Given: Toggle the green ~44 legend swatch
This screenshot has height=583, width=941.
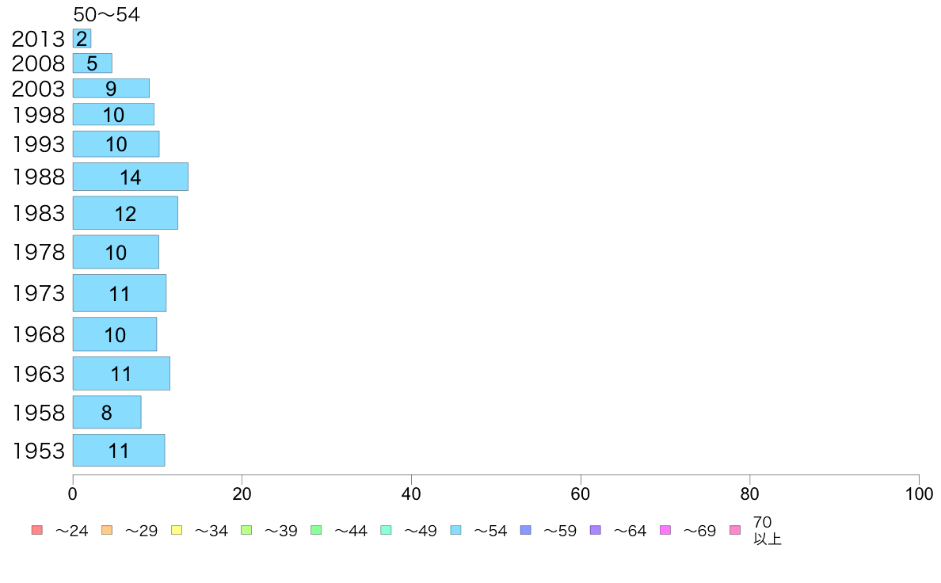Looking at the screenshot, I should (x=316, y=530).
